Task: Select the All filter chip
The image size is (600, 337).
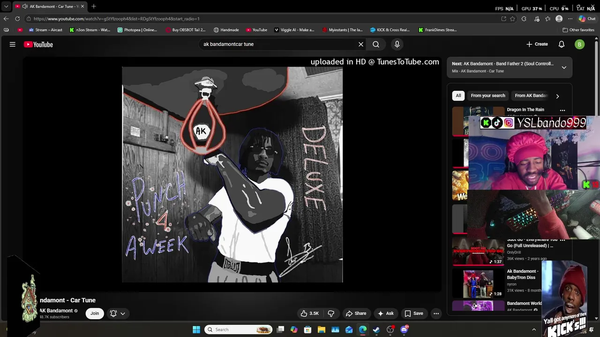Action: tap(458, 95)
